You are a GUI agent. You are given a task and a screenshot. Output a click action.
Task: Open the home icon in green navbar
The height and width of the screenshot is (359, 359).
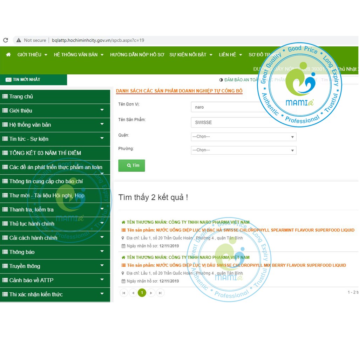tap(8, 54)
